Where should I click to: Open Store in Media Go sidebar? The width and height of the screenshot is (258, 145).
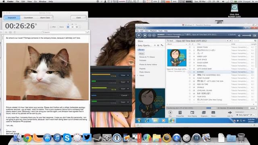click(140, 41)
